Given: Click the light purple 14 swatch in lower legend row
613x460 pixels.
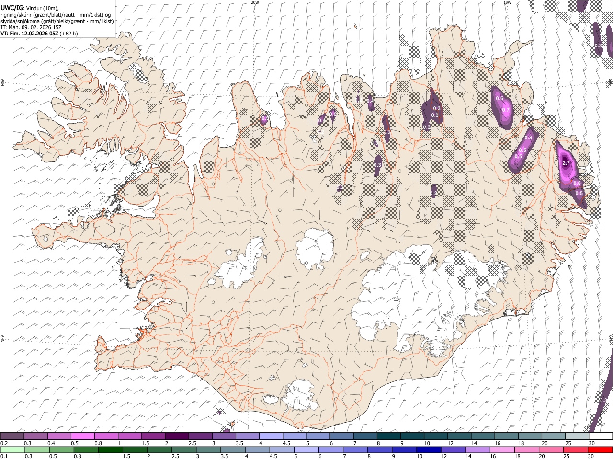Looking at the screenshot, I should (x=477, y=449).
